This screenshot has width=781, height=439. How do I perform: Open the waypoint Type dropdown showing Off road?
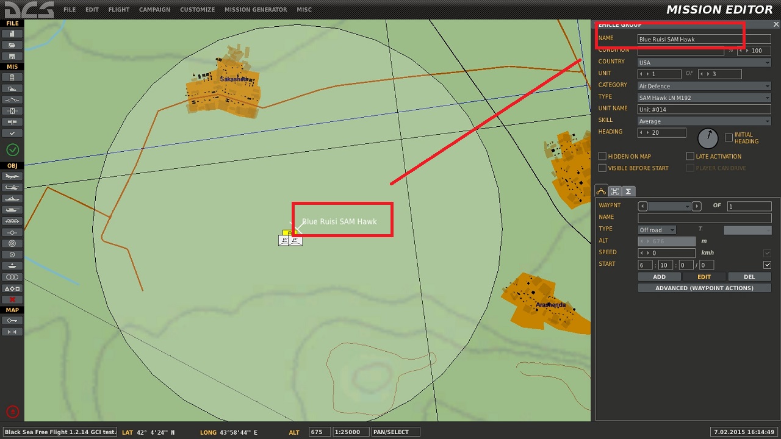point(657,230)
